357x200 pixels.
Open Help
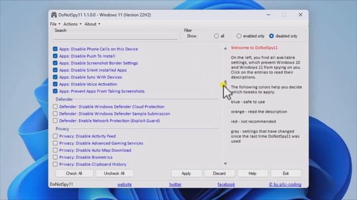click(x=253, y=173)
